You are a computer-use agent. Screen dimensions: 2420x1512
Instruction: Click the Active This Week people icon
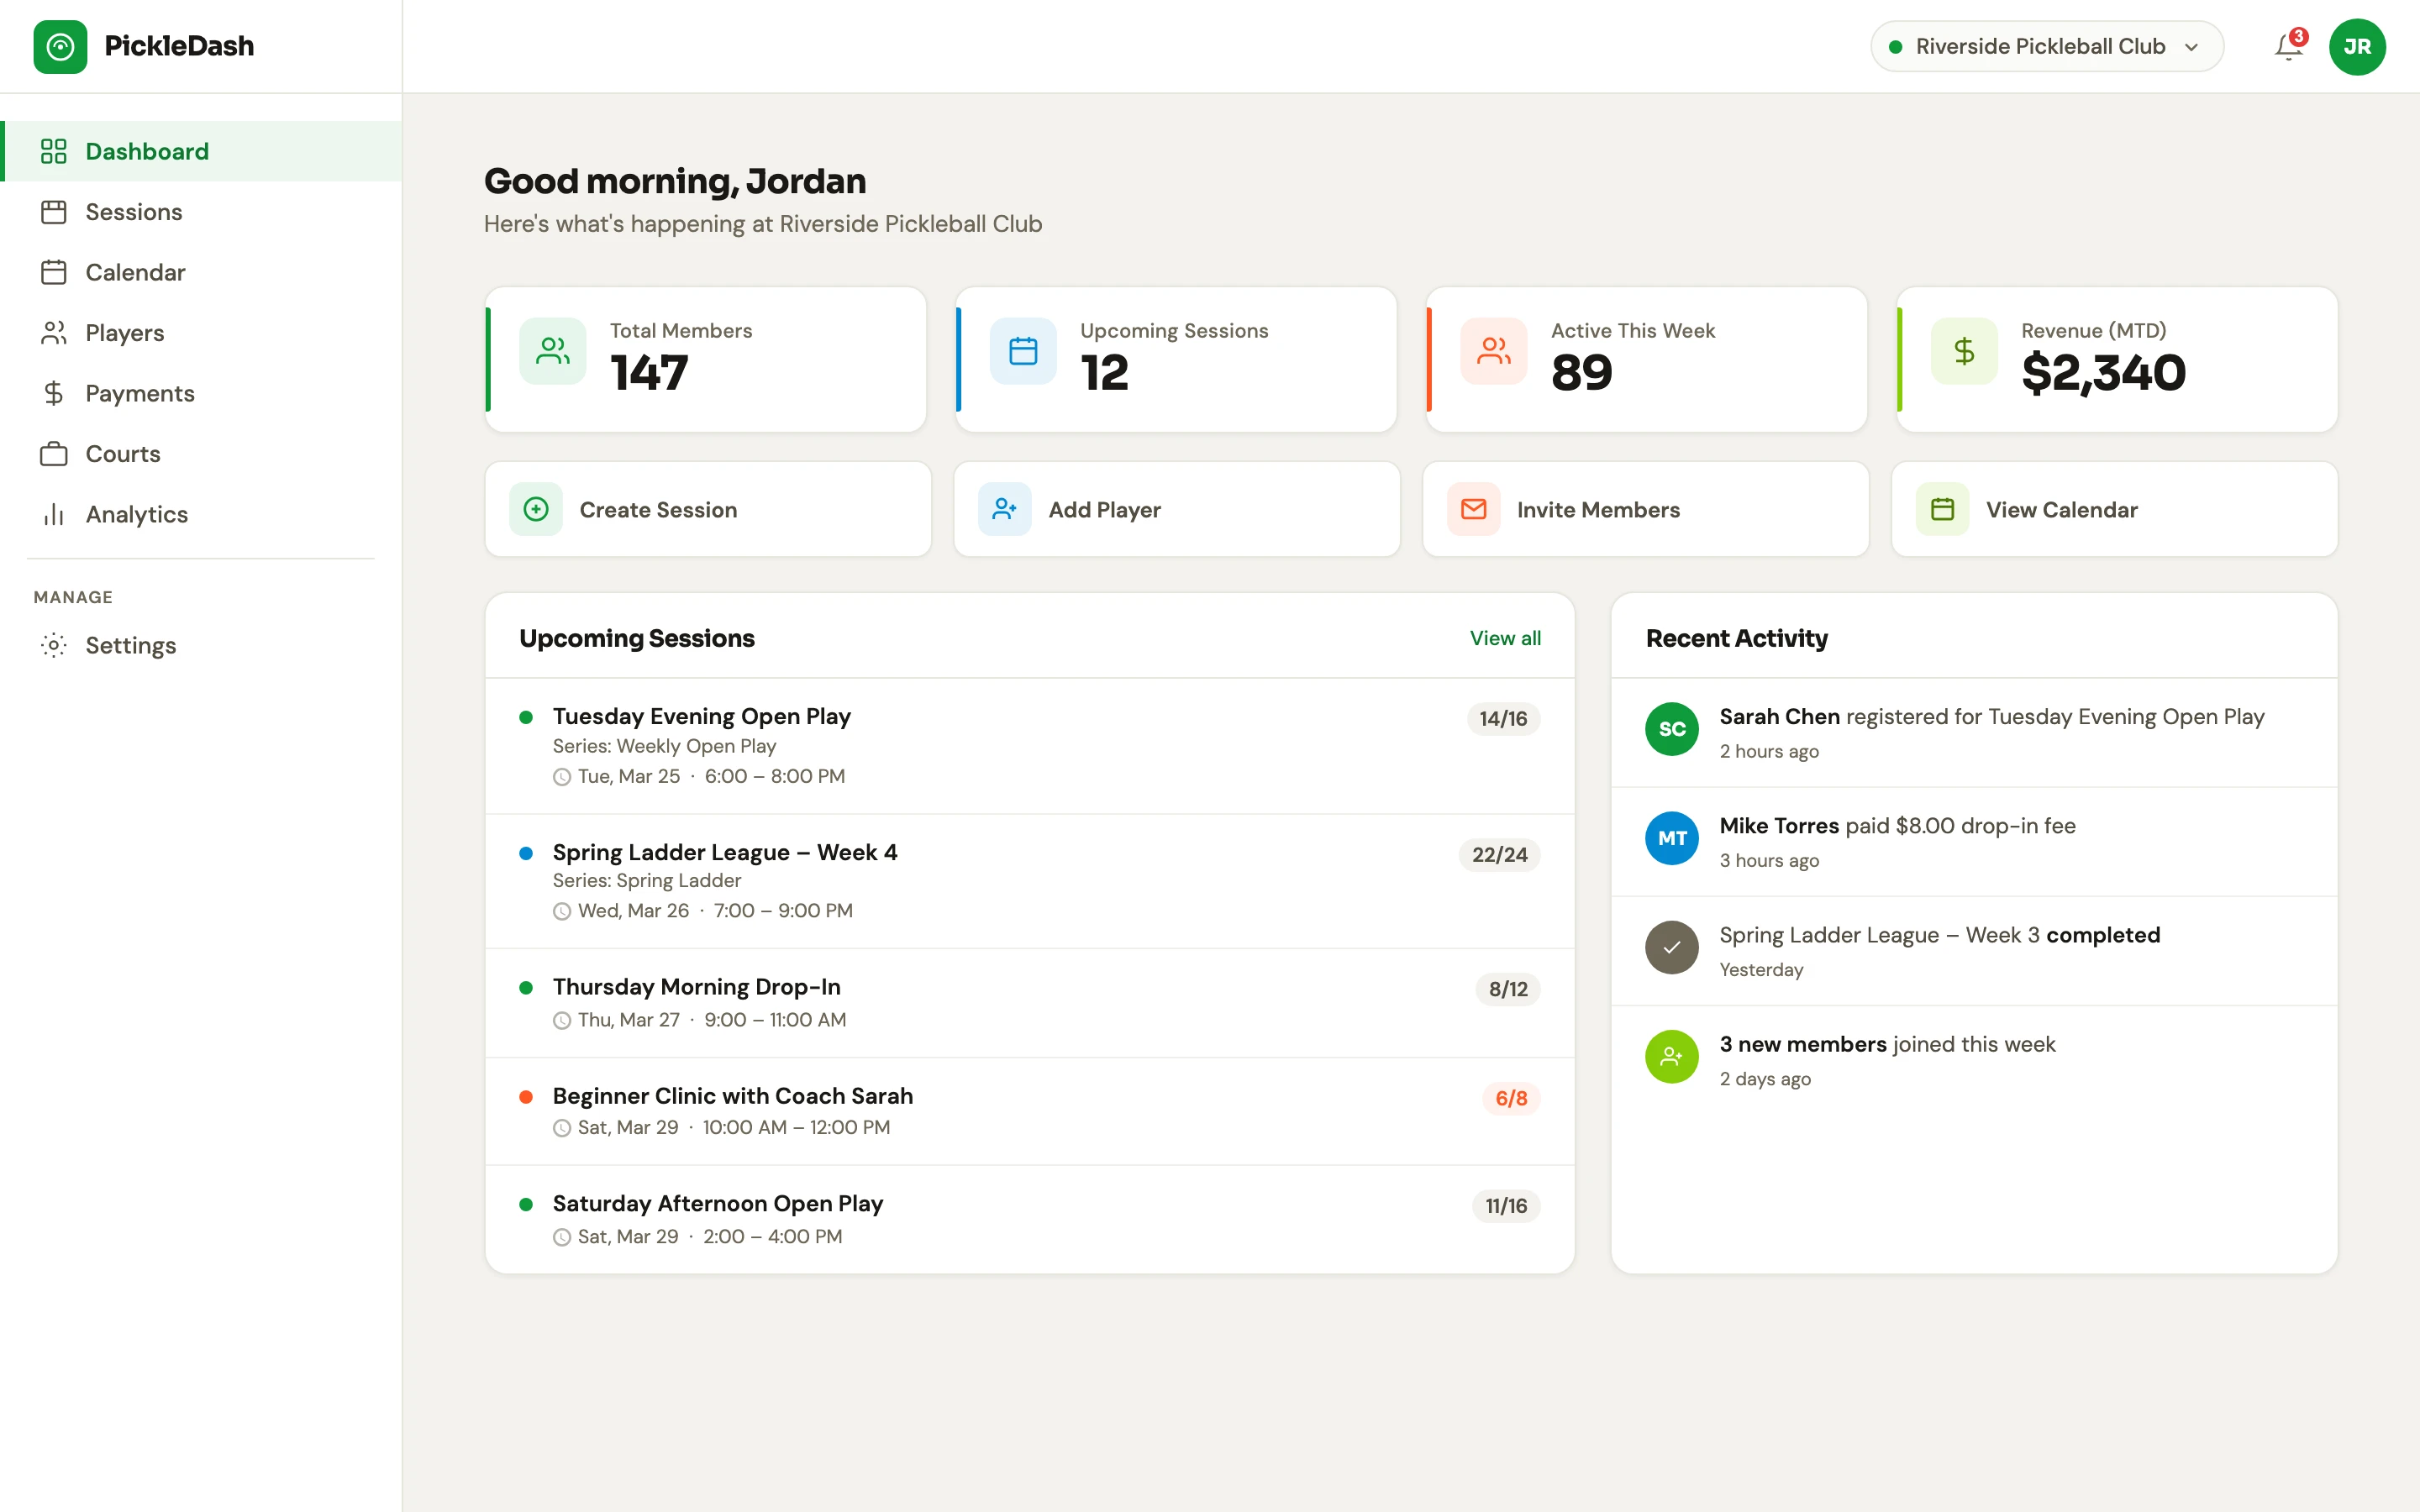click(x=1494, y=351)
